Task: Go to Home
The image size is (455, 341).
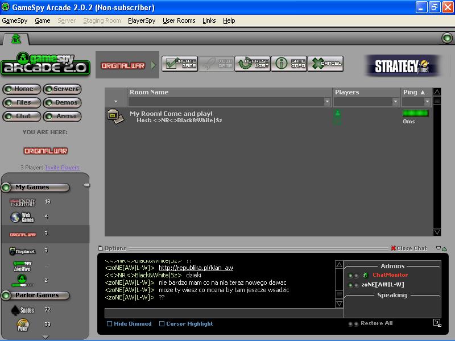Action: click(22, 89)
